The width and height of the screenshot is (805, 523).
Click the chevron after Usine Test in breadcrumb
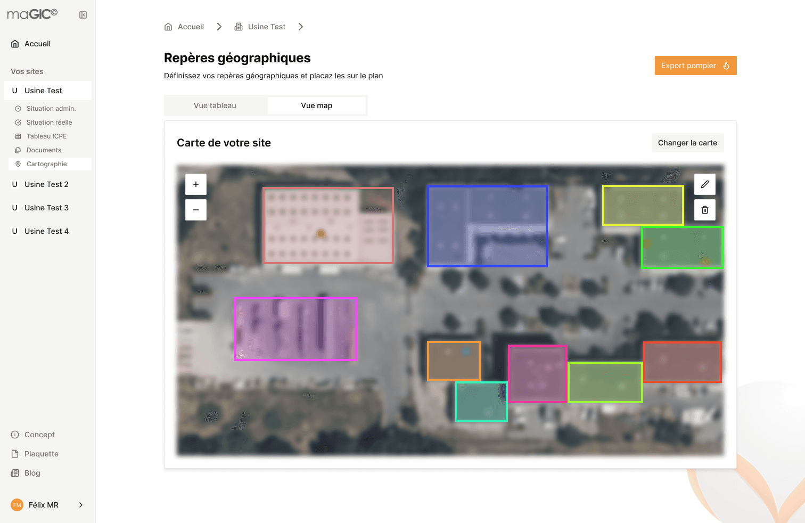click(x=301, y=26)
